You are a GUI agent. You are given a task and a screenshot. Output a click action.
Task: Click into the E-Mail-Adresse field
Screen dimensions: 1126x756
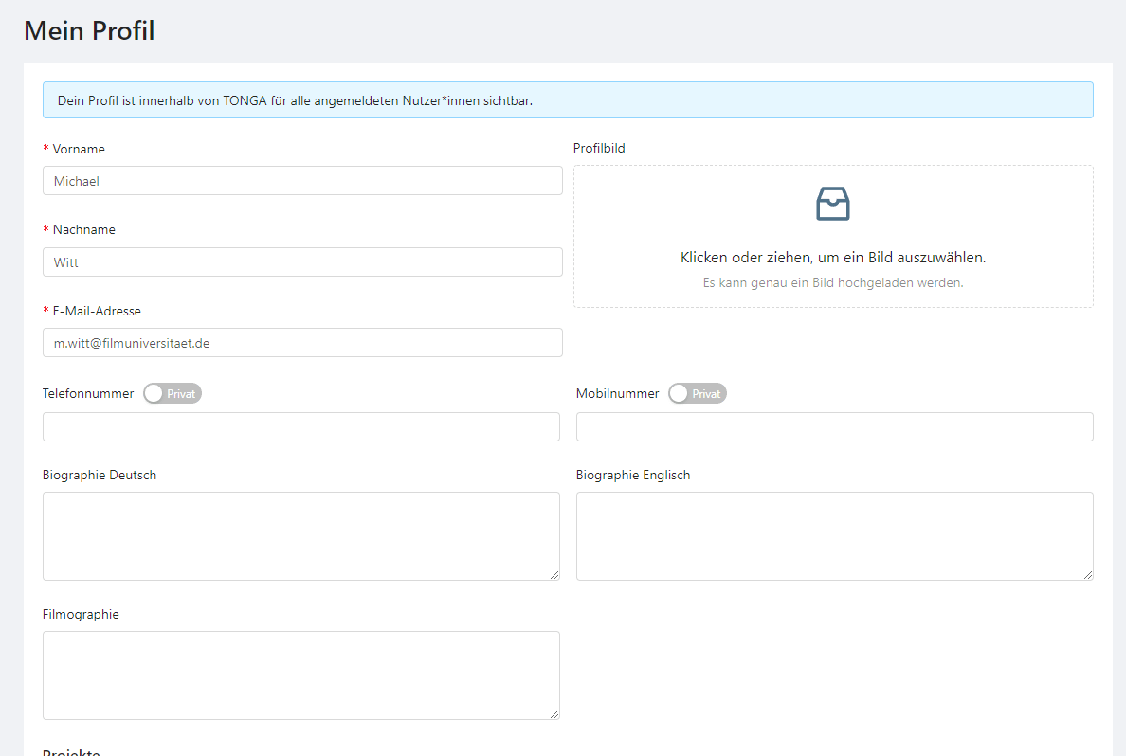point(302,343)
